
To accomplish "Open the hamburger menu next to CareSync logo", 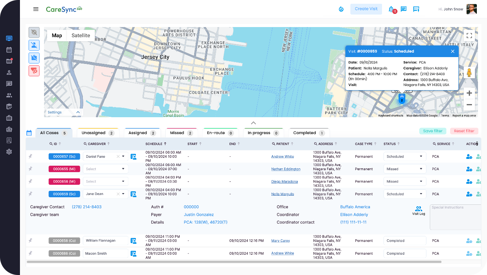I will (x=36, y=9).
